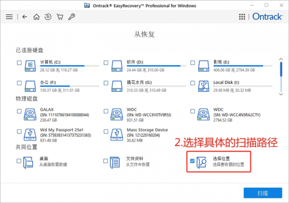The width and height of the screenshot is (289, 203).
Task: Open the shopping cart icon
Action: (x=60, y=17)
